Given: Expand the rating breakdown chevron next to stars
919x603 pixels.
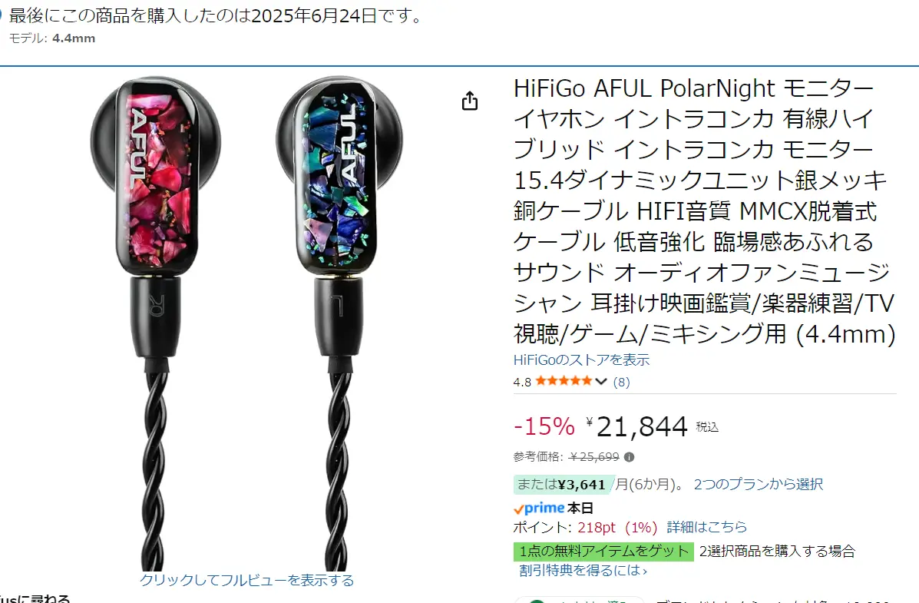Looking at the screenshot, I should (x=600, y=382).
